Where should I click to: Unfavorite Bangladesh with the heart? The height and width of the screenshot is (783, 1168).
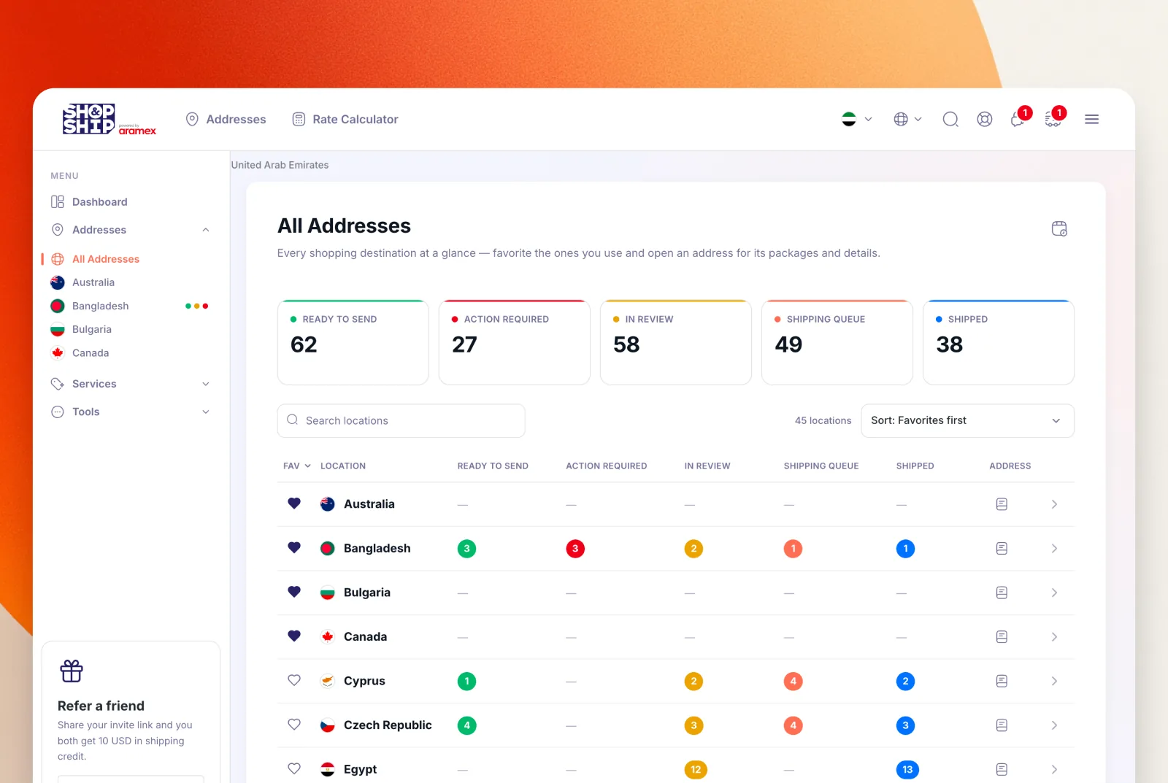[294, 547]
